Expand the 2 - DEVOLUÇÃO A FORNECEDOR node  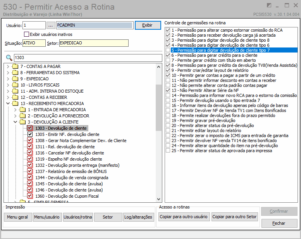point(15,116)
